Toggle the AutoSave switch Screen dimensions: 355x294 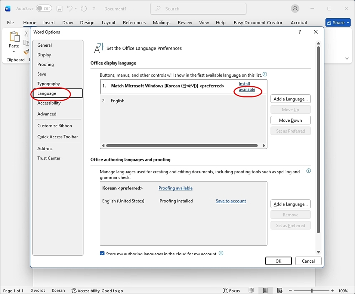(44, 8)
